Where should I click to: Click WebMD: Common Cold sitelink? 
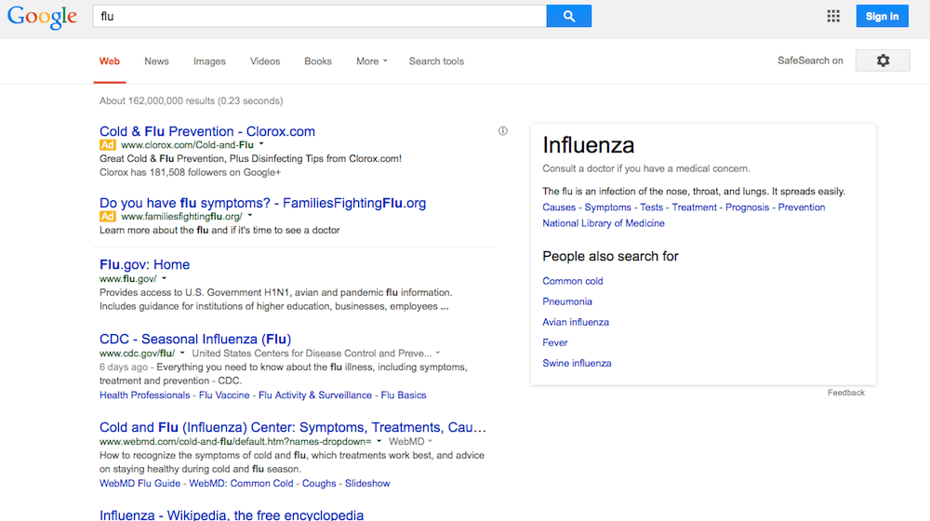tap(242, 484)
